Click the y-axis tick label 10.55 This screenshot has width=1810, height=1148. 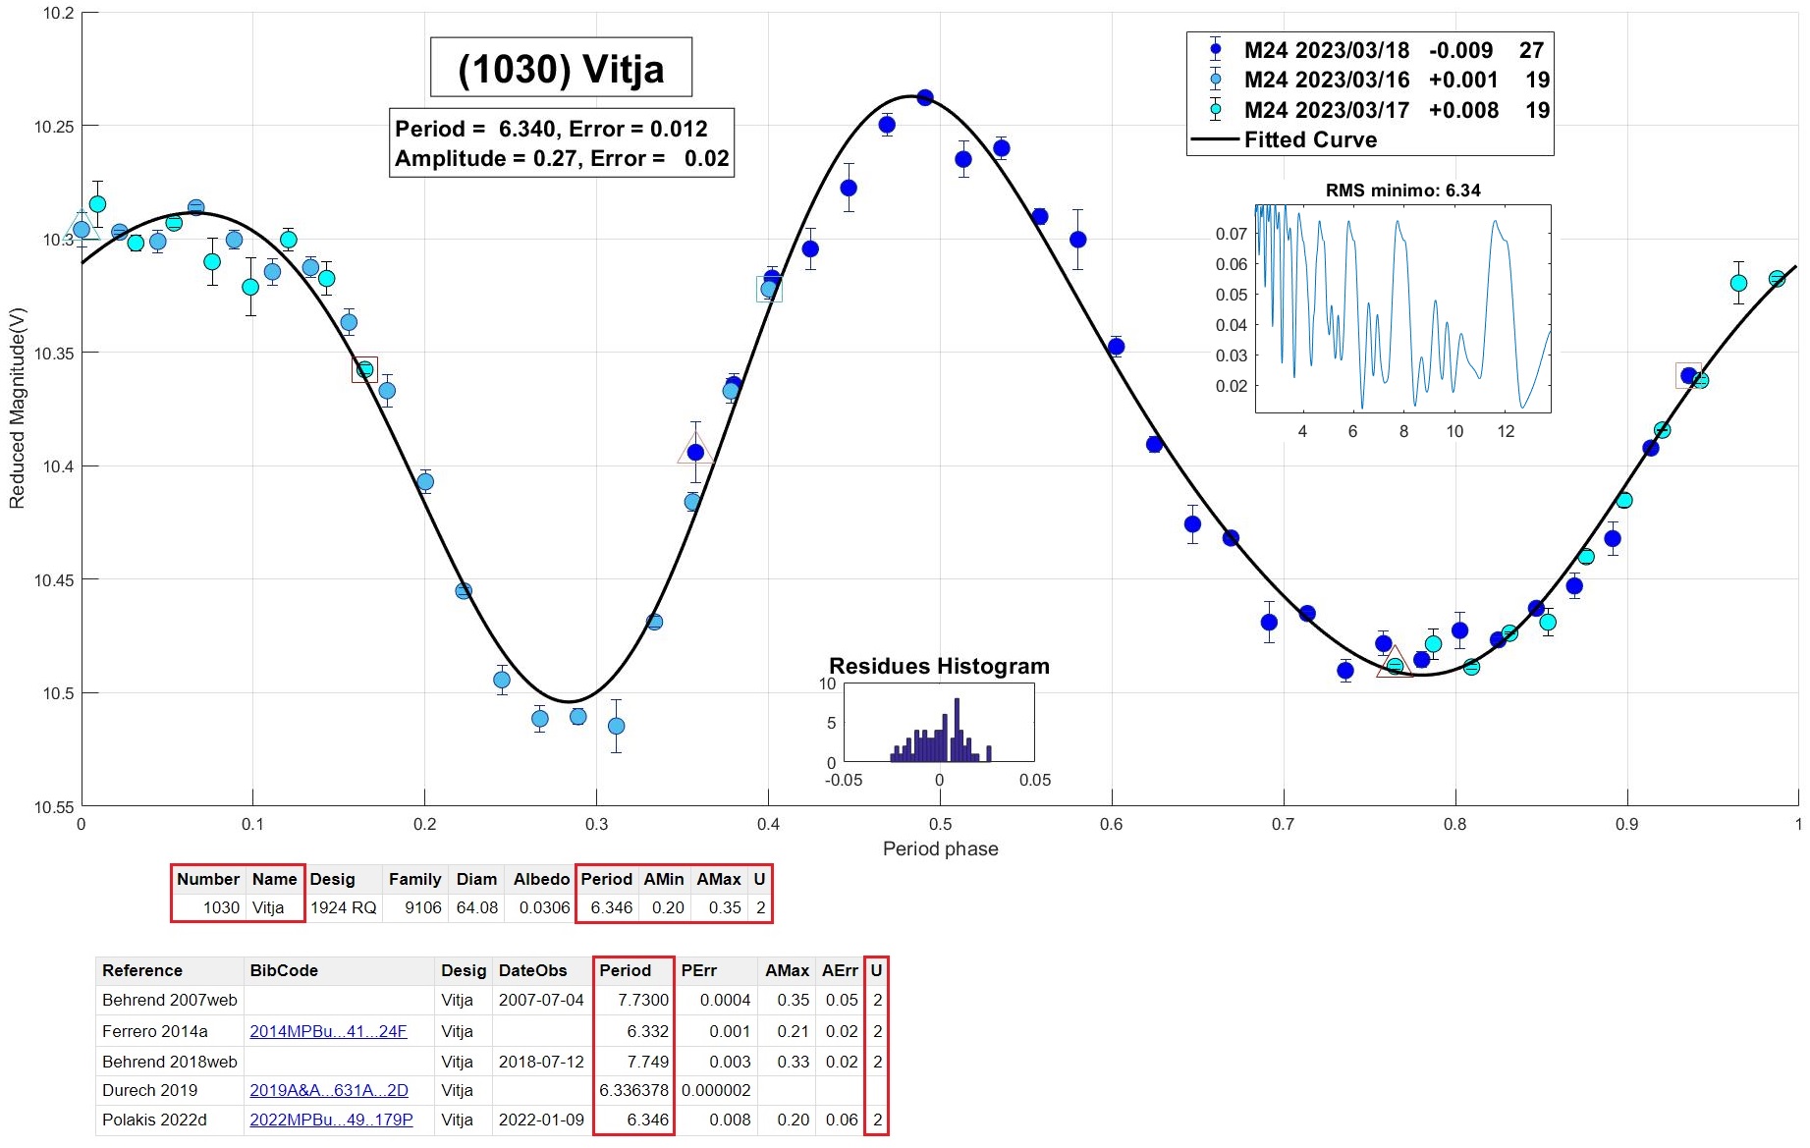click(x=54, y=807)
